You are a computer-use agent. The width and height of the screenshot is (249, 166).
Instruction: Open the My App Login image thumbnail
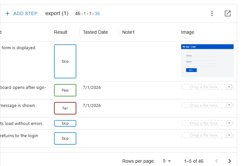click(207, 61)
